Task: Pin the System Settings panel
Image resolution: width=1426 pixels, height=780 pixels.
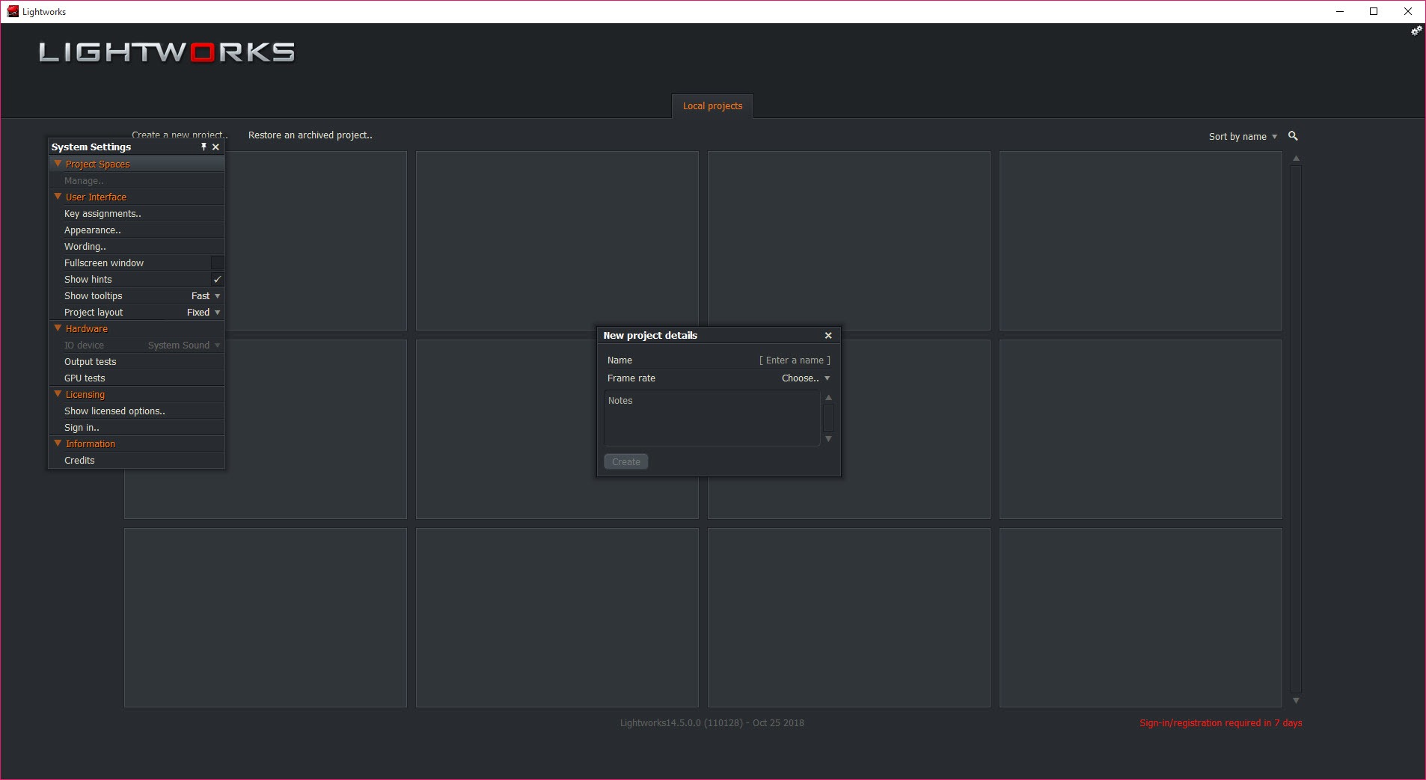Action: click(x=204, y=147)
